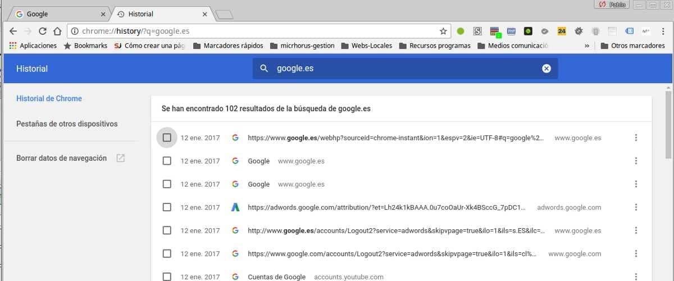Click Borrar datos de navegación

click(61, 158)
